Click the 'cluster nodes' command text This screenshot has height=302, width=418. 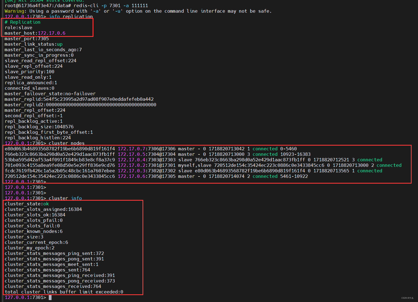[67, 143]
